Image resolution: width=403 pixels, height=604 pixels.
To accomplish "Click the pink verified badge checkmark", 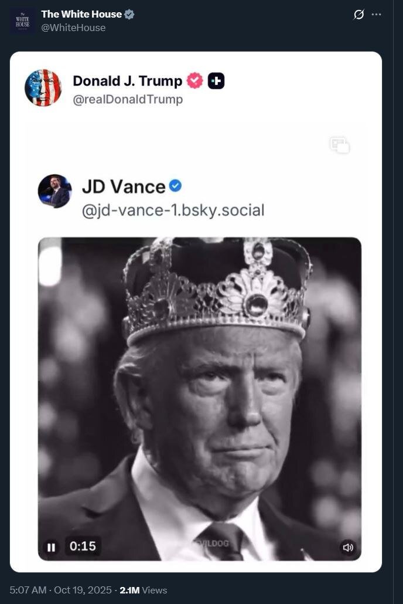I will (x=194, y=81).
